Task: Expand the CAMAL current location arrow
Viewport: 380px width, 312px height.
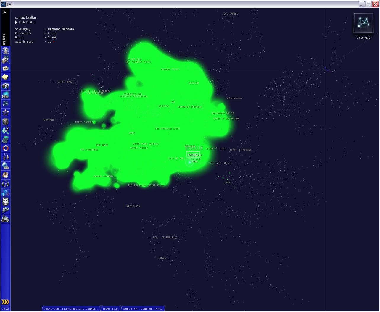Action: pyautogui.click(x=16, y=22)
